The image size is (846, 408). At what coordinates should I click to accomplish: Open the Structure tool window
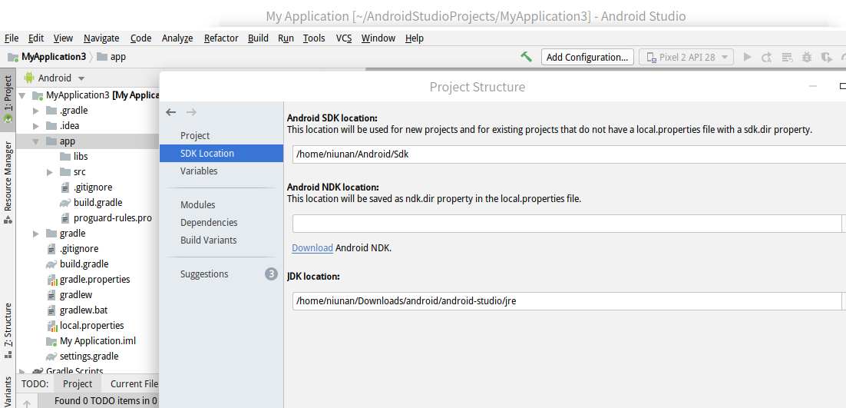pos(8,330)
